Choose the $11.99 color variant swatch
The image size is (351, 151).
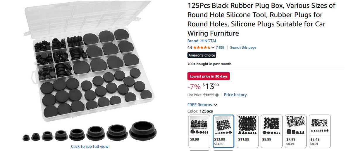tap(247, 131)
